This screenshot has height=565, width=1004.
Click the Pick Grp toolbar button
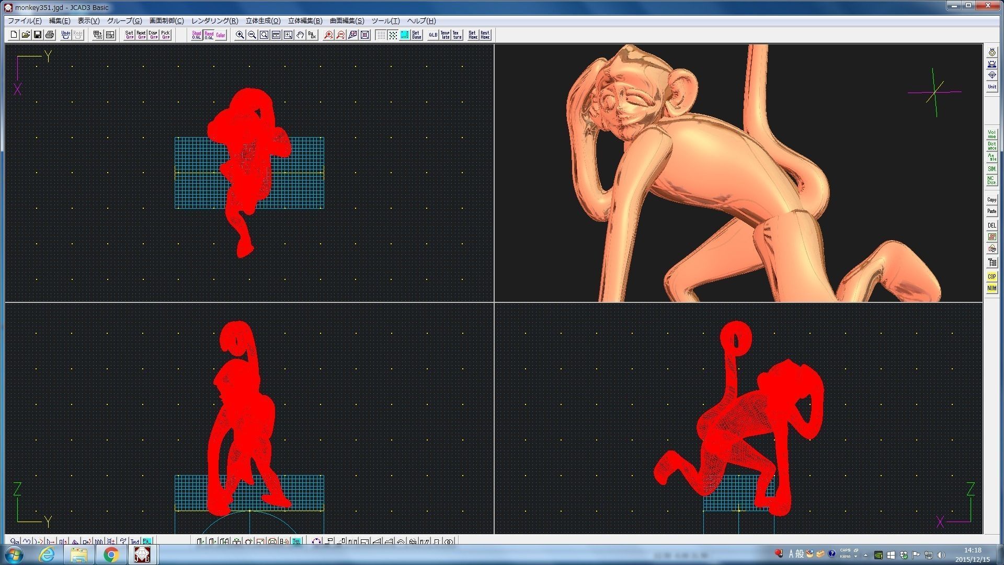pos(165,35)
